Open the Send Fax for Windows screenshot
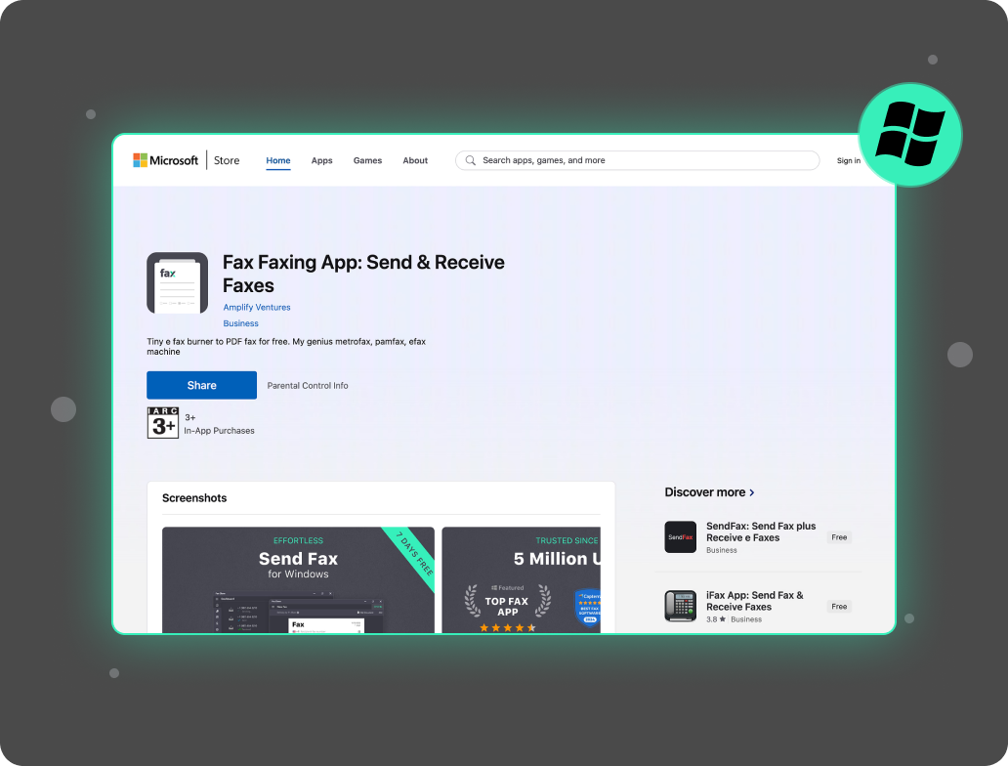Image resolution: width=1008 pixels, height=766 pixels. [298, 580]
